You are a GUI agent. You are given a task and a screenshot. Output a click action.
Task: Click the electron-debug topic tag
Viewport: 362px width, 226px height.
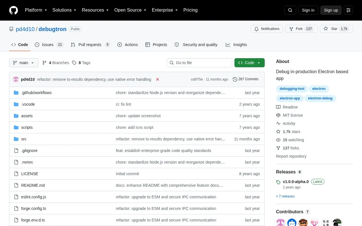[320, 98]
